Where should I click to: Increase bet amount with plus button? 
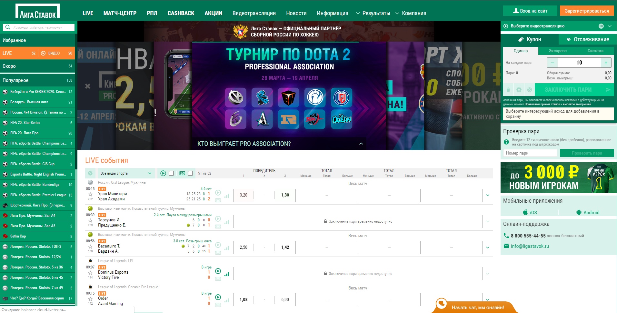(606, 63)
